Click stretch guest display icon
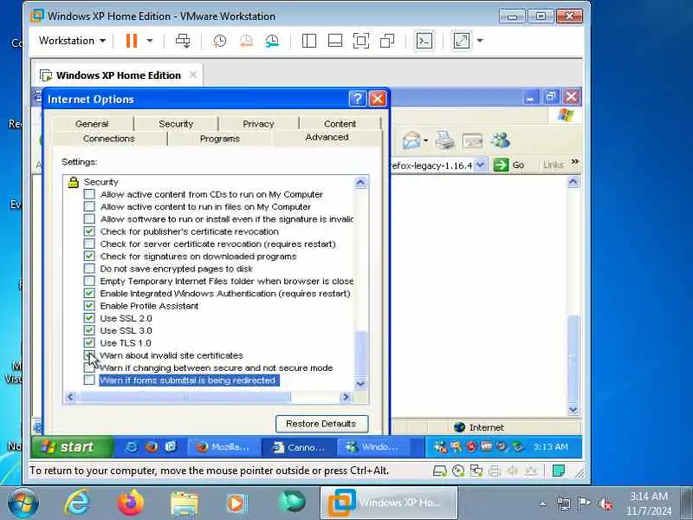The height and width of the screenshot is (520, 693). 462,41
